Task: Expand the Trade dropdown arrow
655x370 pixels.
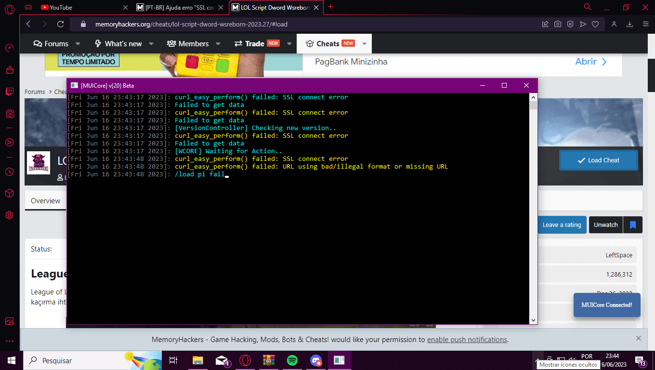Action: pyautogui.click(x=289, y=43)
